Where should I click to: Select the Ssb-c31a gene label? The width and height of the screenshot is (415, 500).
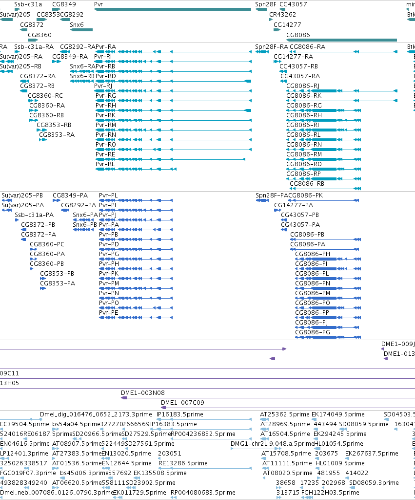click(x=28, y=4)
